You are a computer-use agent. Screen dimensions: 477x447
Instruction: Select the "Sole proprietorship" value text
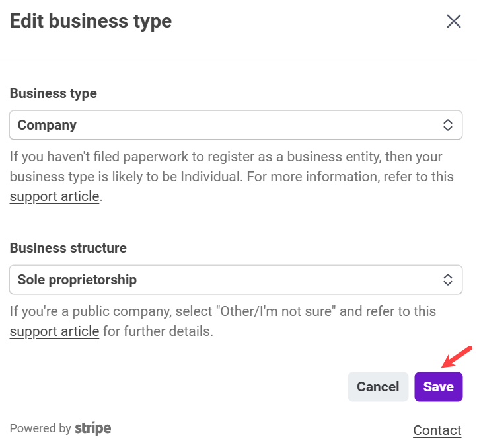[77, 280]
